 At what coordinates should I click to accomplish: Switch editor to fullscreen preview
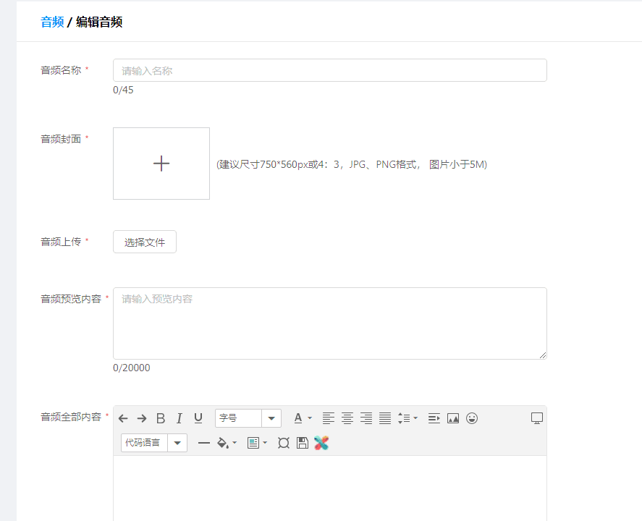tap(536, 418)
